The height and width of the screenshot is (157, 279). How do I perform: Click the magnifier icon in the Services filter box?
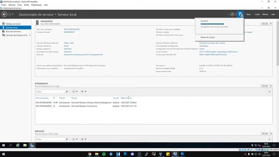(x=67, y=139)
